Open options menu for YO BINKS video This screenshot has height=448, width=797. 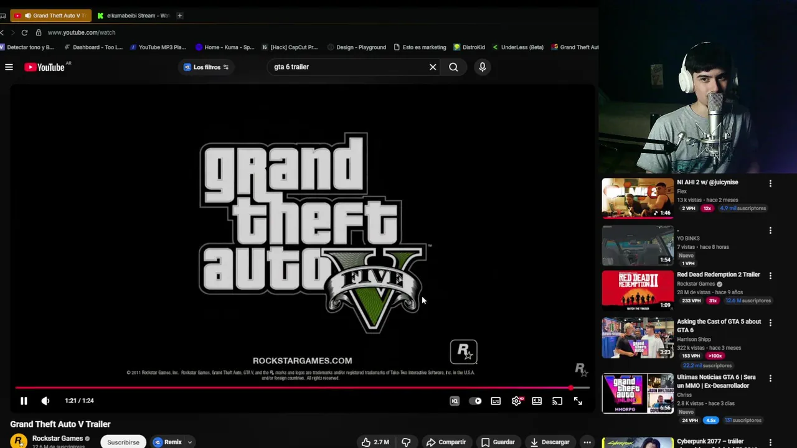(x=770, y=230)
